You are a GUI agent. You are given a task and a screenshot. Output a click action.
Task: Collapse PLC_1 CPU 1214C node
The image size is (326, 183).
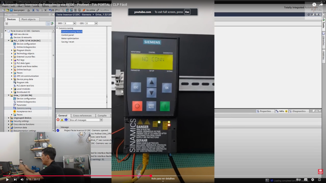coord(9,41)
